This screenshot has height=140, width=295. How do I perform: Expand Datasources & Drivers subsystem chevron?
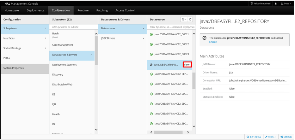click(x=91, y=55)
